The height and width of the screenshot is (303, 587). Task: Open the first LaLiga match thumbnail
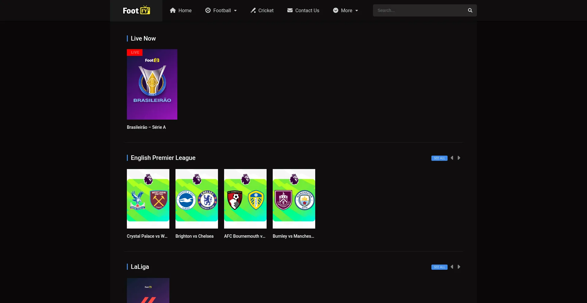pos(148,290)
